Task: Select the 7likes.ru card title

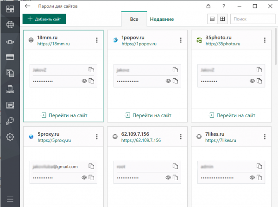Action: 215,134
